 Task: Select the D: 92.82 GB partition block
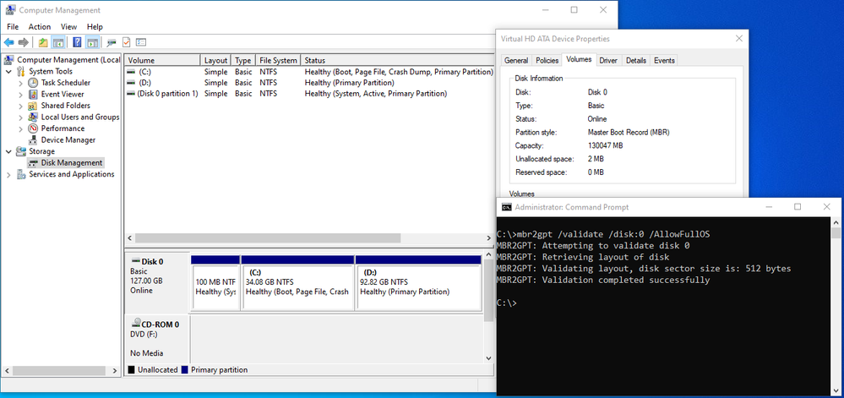click(x=420, y=287)
